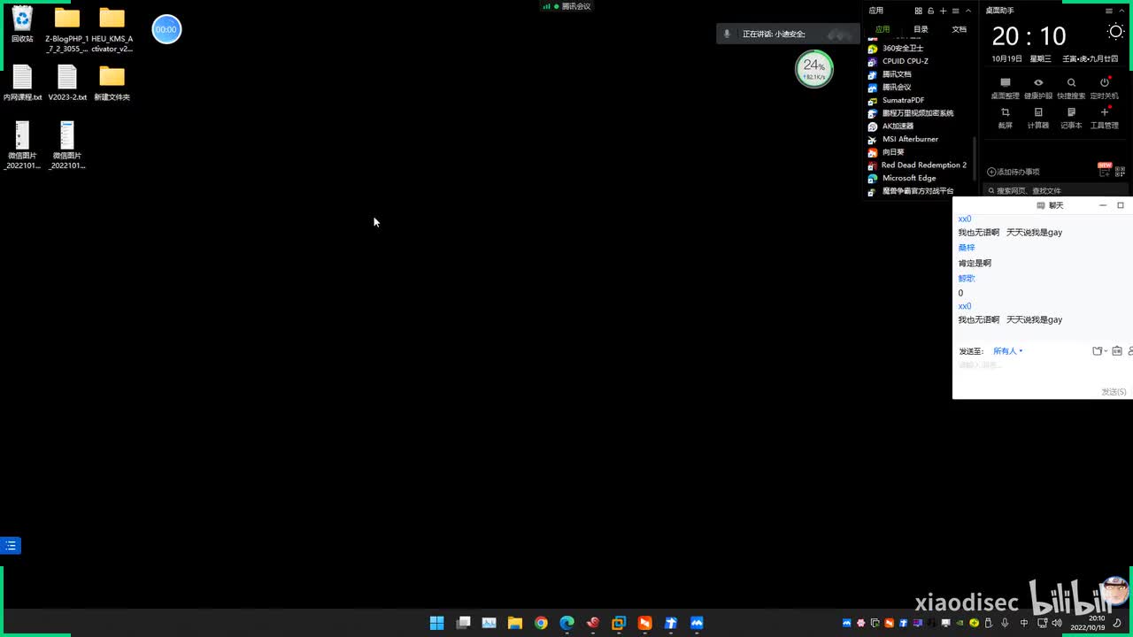Select the HEU_KMS_Activator folder
1133x637 pixels.
(x=112, y=30)
